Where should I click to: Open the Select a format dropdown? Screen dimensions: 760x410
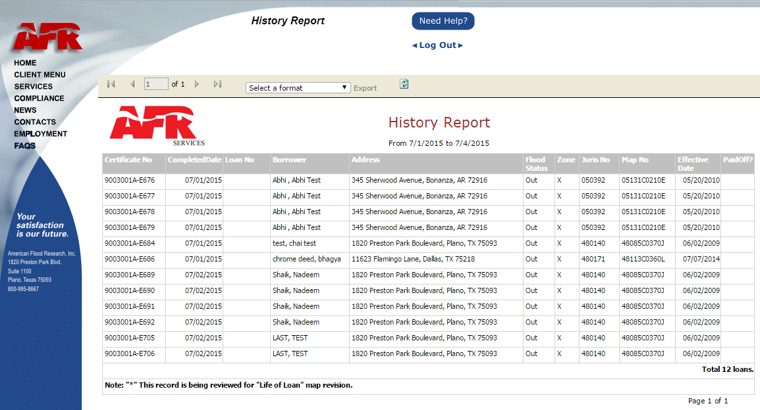pos(298,88)
